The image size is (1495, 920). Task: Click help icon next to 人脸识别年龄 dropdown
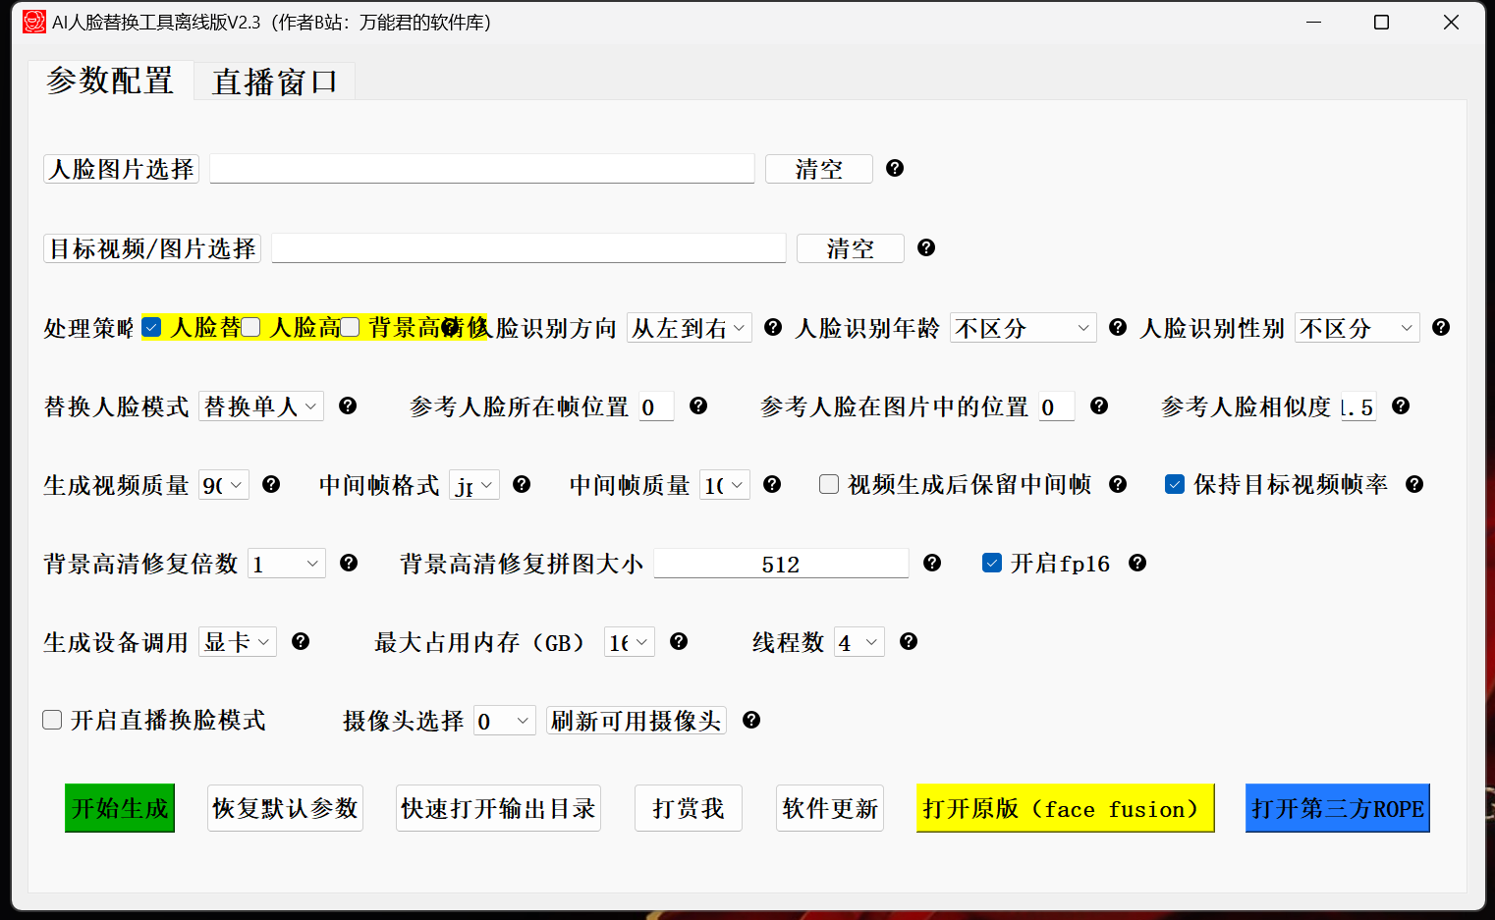coord(1117,327)
